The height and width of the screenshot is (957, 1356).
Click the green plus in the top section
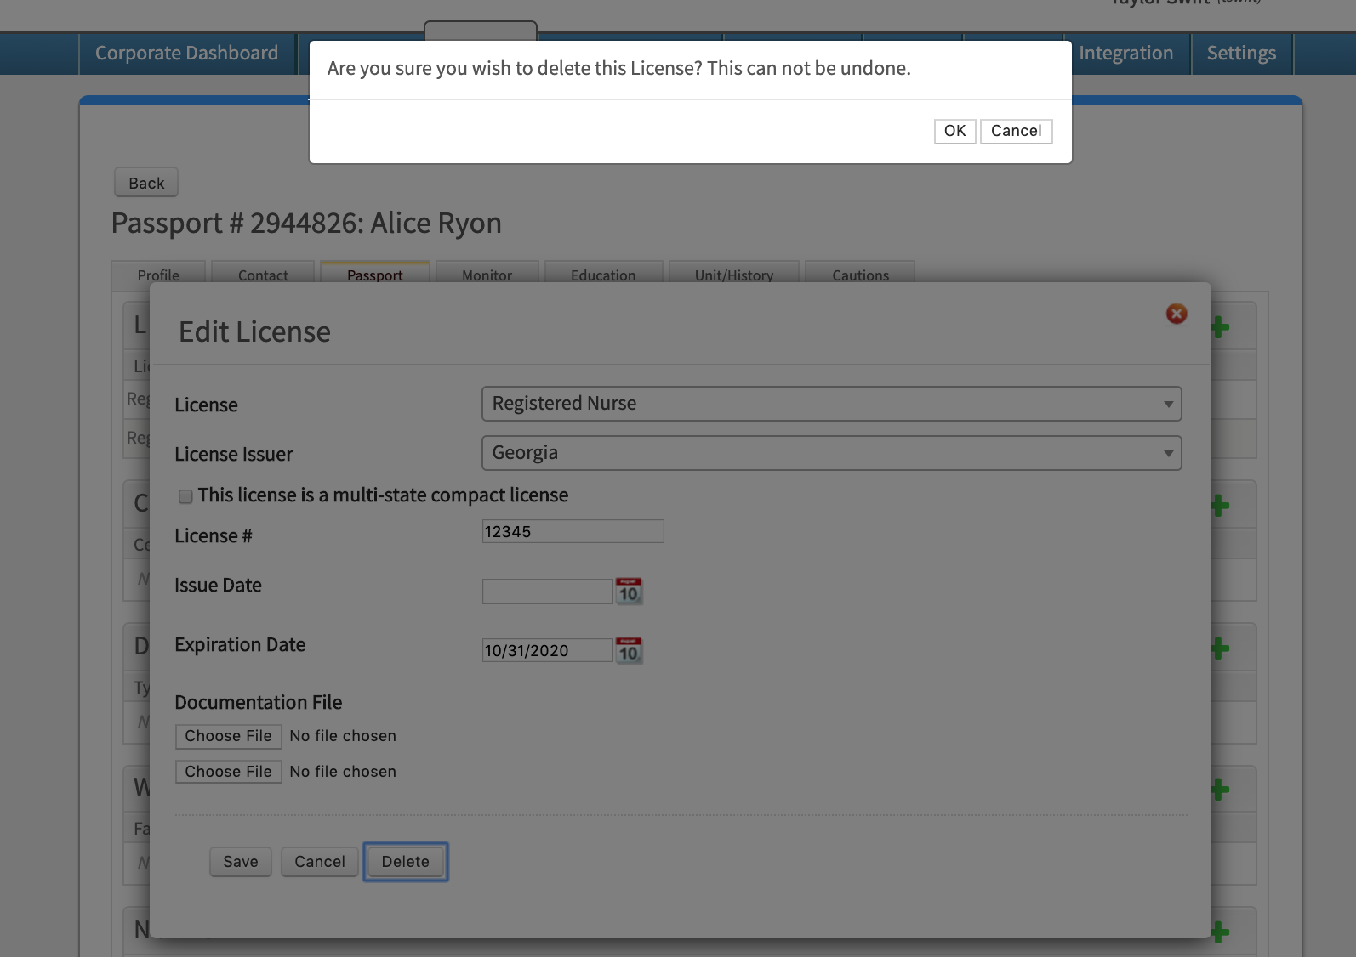pos(1220,327)
